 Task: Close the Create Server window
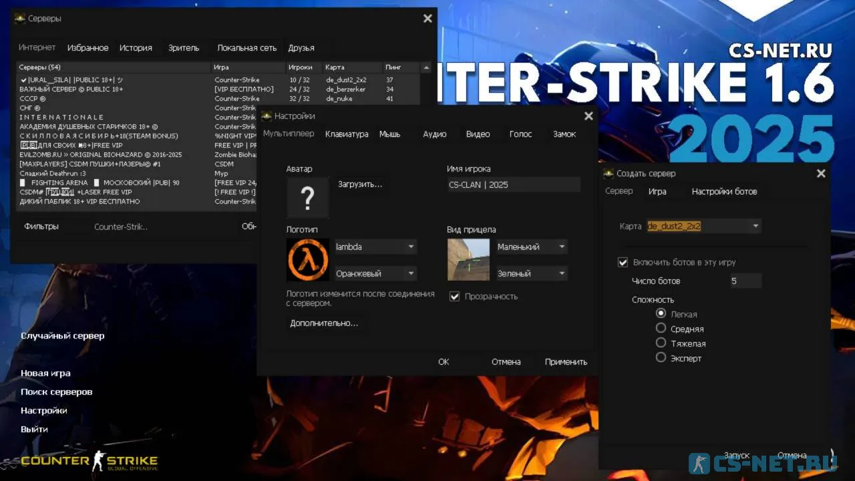tap(821, 174)
